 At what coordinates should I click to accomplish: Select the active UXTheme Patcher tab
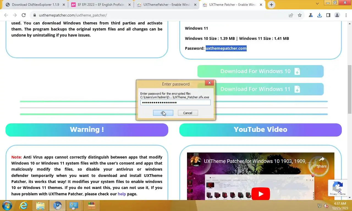click(232, 5)
